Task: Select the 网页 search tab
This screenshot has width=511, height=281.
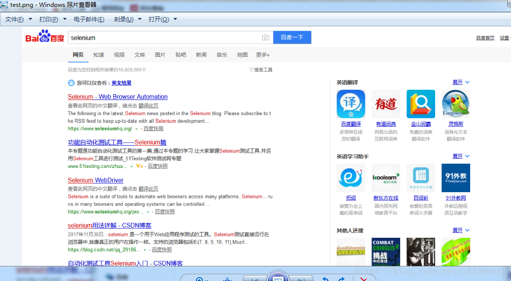Action: click(78, 55)
